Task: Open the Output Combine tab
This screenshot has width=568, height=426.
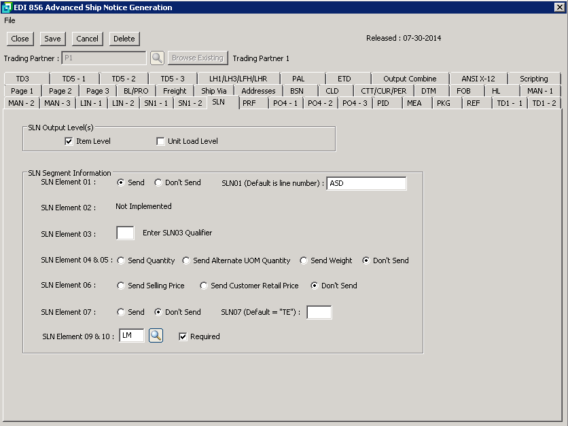Action: click(x=410, y=79)
